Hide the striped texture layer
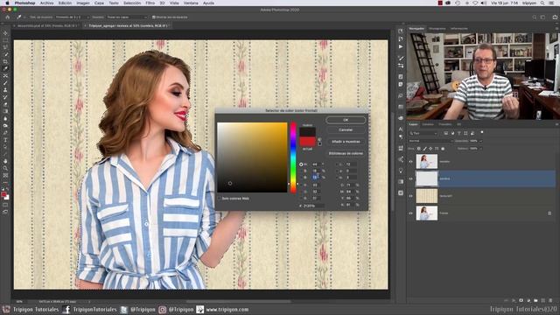560x315 pixels. click(x=410, y=196)
